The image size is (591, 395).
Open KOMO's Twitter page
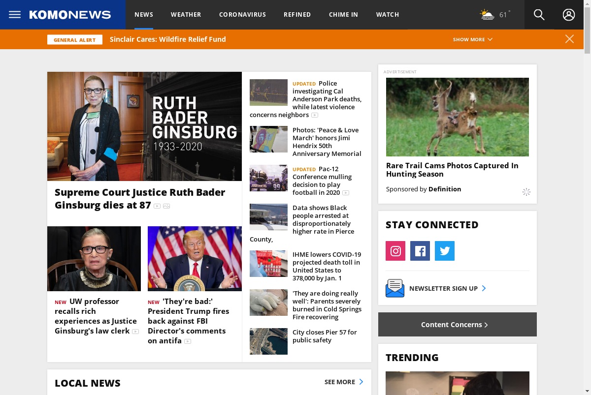(445, 251)
